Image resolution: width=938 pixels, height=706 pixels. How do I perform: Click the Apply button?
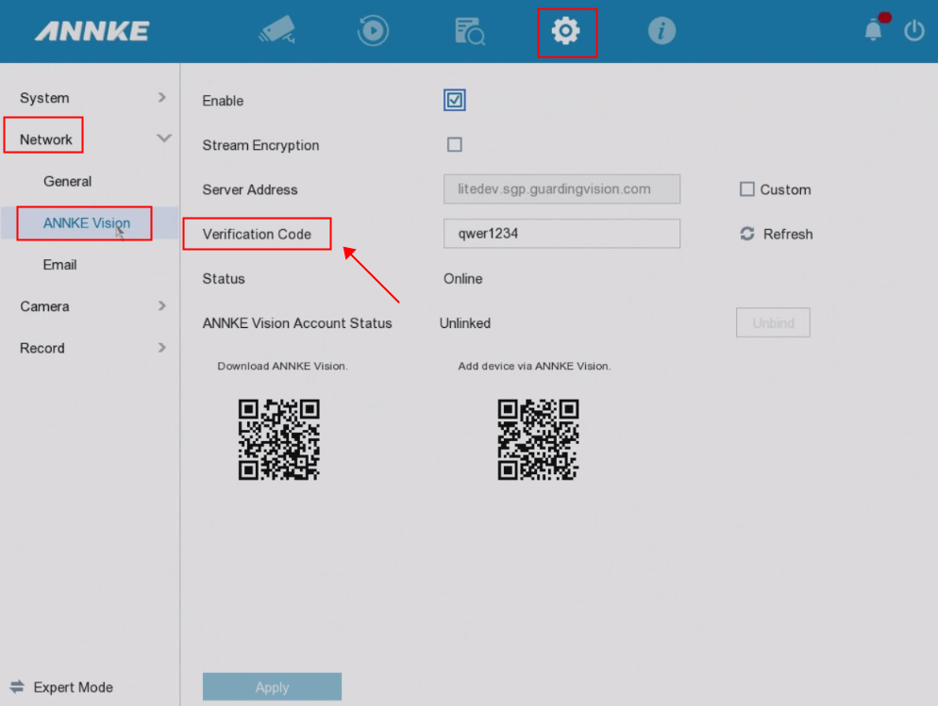272,687
